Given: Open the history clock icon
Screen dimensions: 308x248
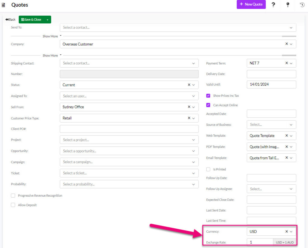Looking at the screenshot, I should (302, 5).
